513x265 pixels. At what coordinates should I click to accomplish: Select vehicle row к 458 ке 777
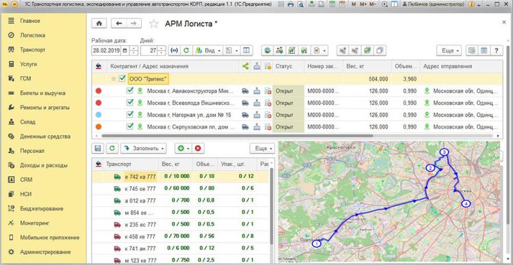(181, 236)
